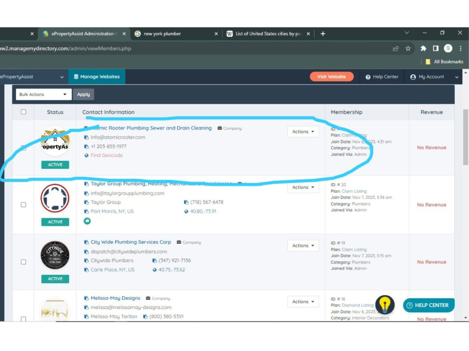The width and height of the screenshot is (469, 351).
Task: Open the Melissa-May Designs member link
Action: 115,298
